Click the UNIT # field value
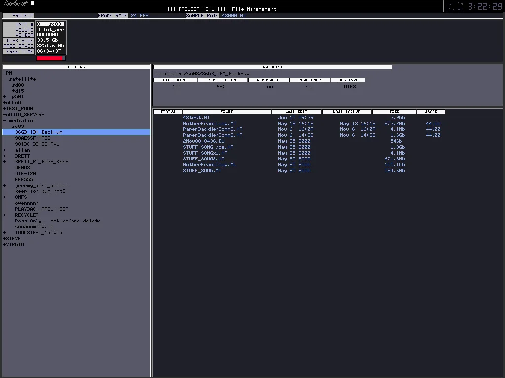 click(50, 24)
